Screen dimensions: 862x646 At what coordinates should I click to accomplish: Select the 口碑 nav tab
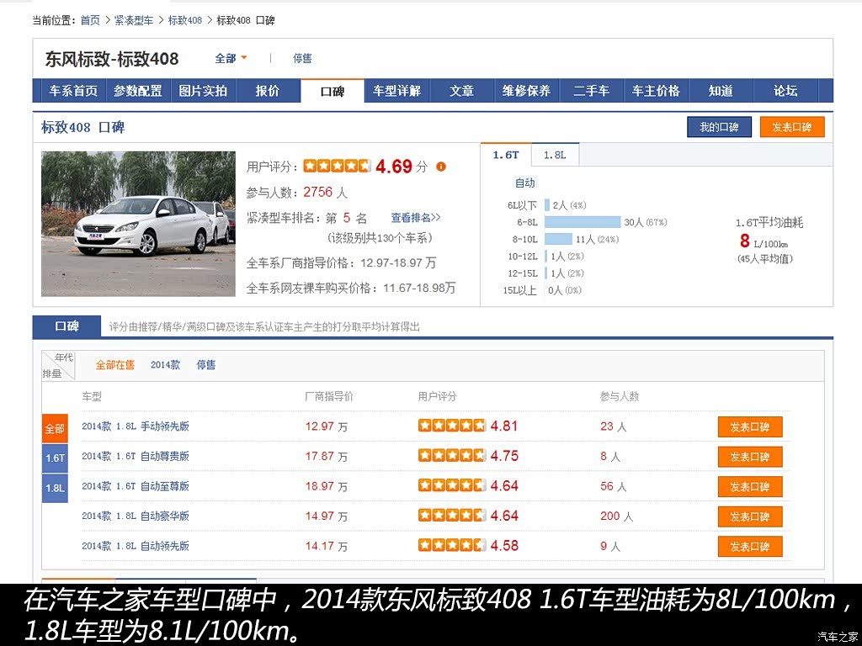[x=333, y=91]
